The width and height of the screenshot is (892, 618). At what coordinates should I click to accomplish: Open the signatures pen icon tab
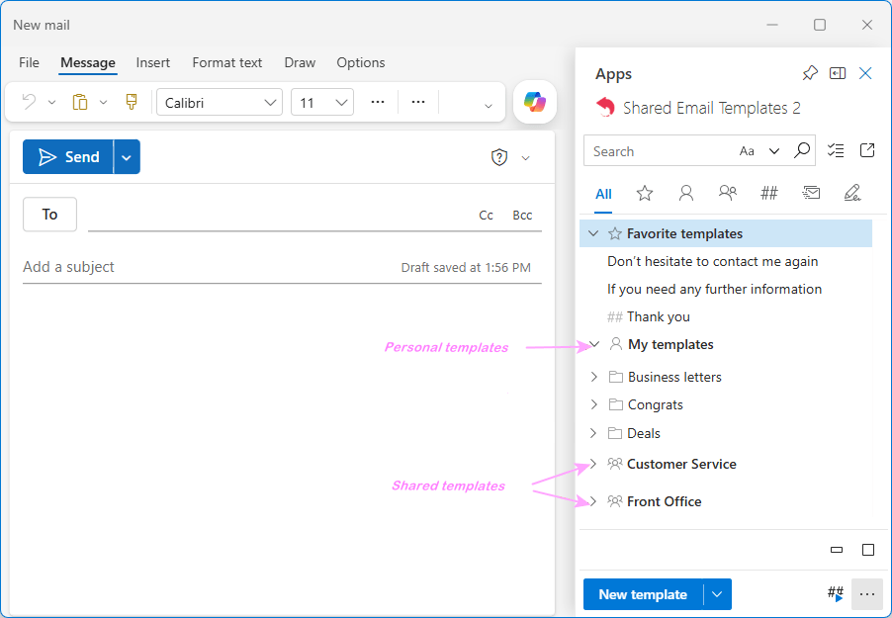pos(852,193)
